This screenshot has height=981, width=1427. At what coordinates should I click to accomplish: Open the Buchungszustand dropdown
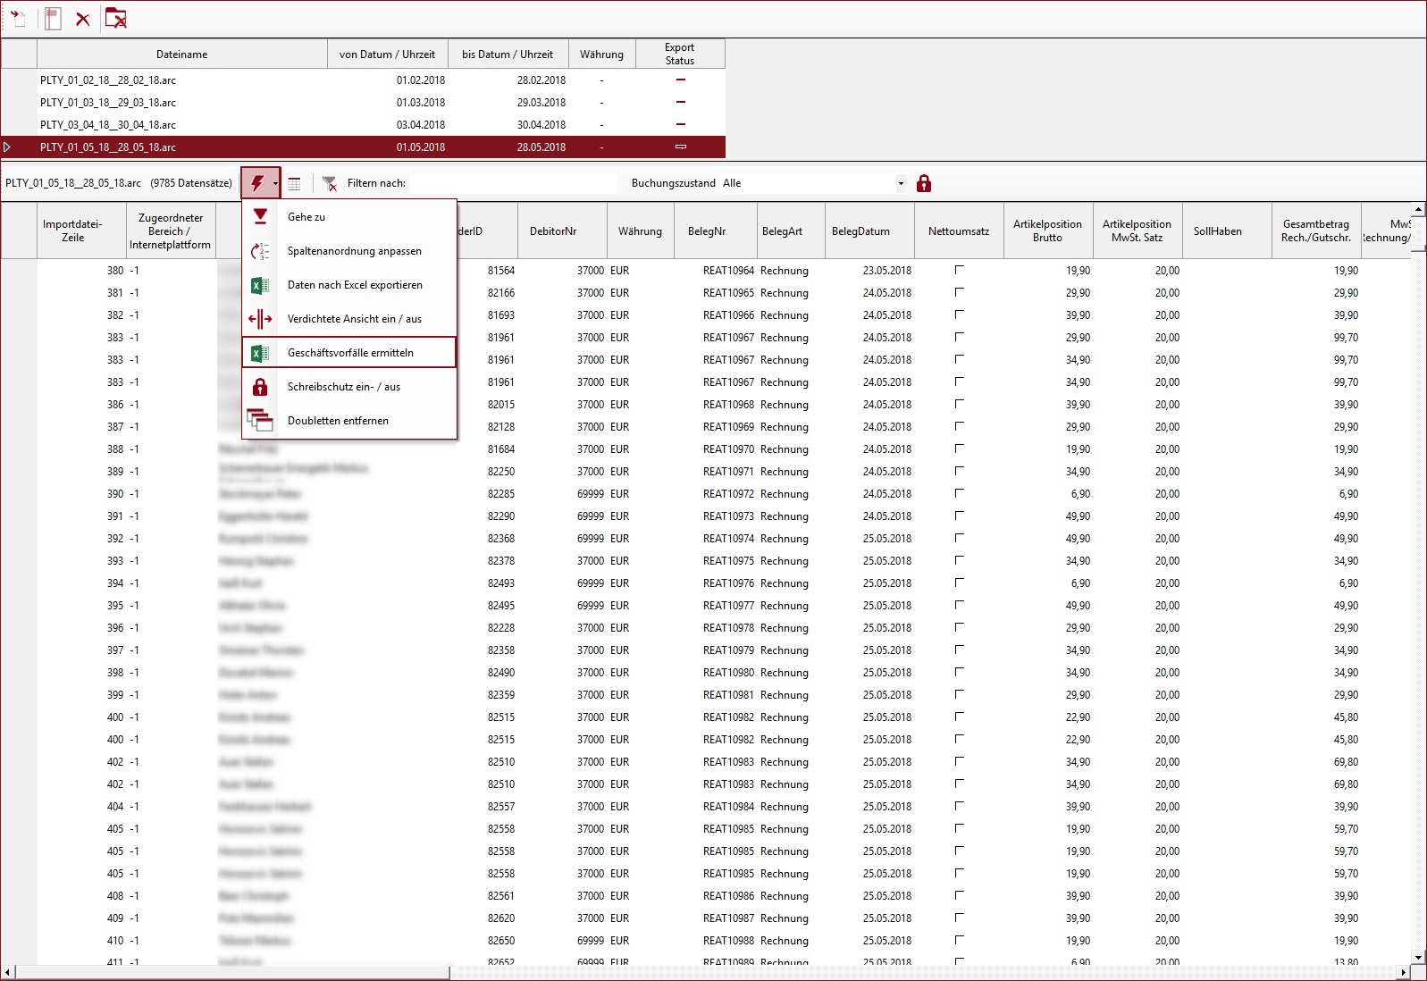(900, 183)
